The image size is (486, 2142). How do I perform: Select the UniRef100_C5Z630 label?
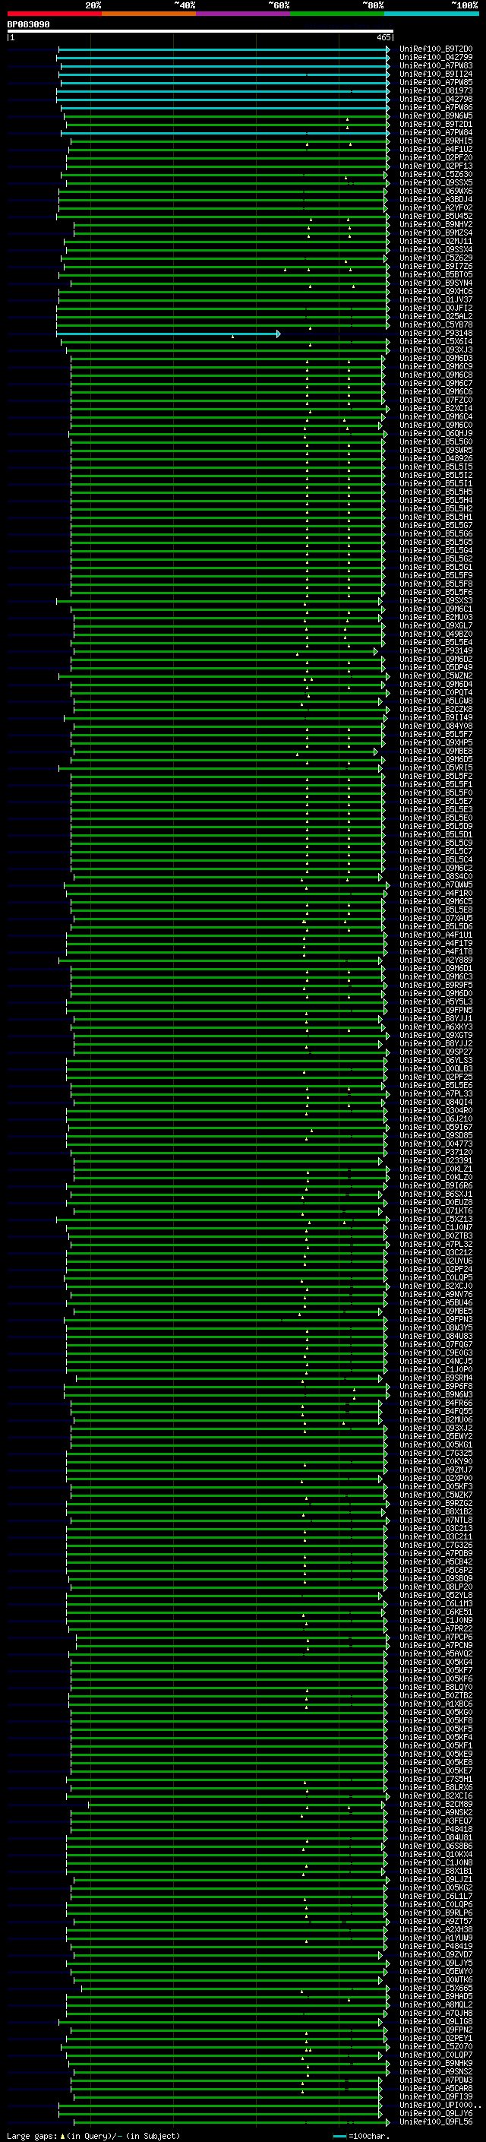coord(436,175)
